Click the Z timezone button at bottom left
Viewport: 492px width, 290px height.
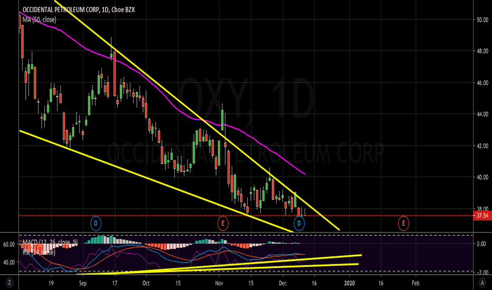(x=10, y=283)
